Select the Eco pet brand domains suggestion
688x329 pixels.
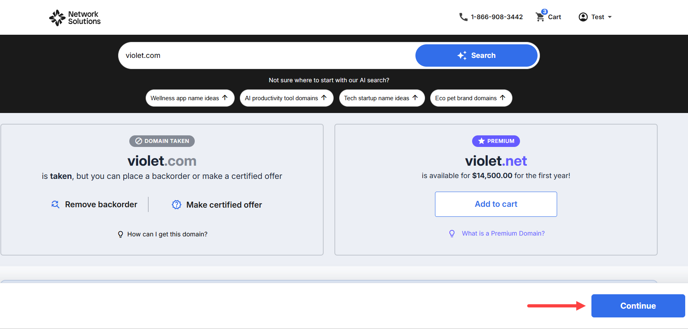pos(471,98)
